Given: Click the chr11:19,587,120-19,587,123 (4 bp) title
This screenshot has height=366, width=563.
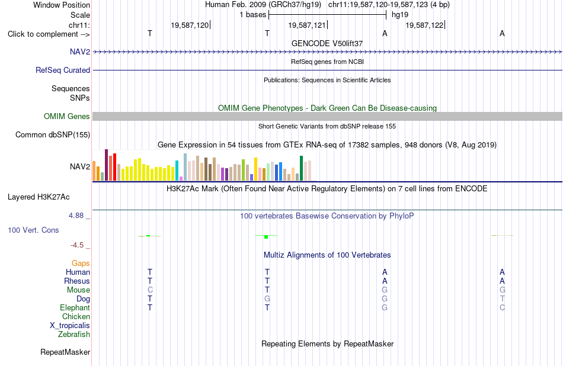Looking at the screenshot, I should coord(389,5).
